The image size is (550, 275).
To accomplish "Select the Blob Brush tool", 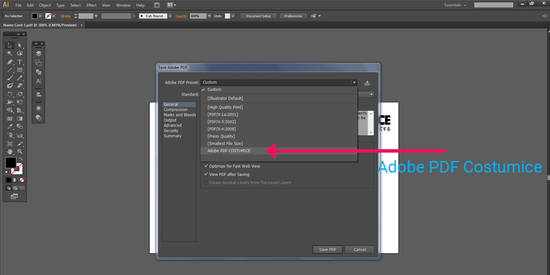I will click(x=10, y=86).
